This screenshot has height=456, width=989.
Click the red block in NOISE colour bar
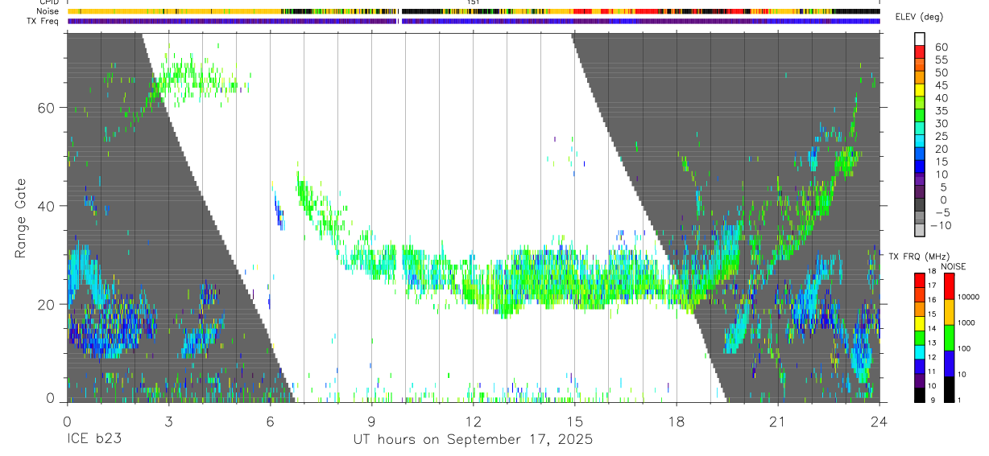tap(950, 286)
